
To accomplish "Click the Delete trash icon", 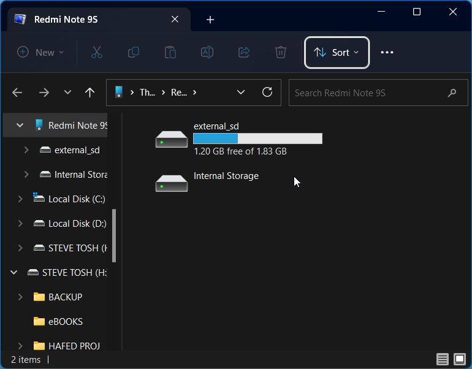I will [x=281, y=52].
